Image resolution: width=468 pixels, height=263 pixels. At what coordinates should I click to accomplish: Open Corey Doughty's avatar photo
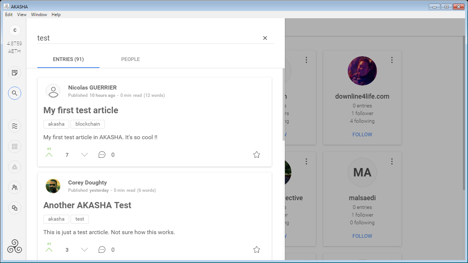tap(53, 186)
